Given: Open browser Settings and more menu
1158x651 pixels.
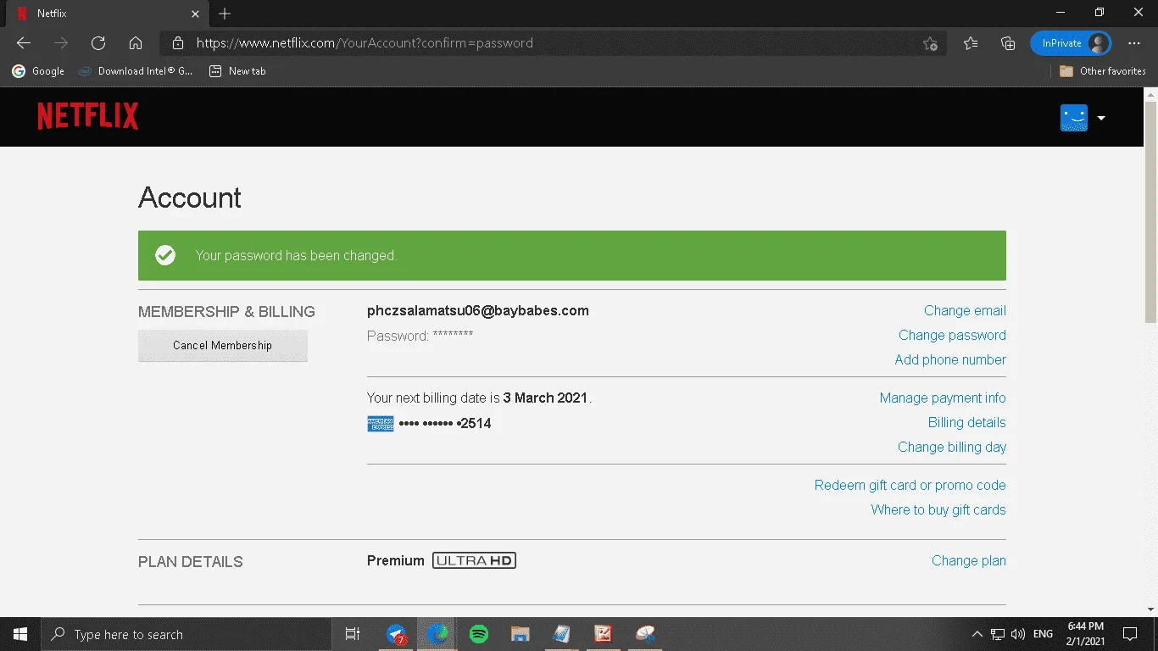Looking at the screenshot, I should tap(1134, 43).
